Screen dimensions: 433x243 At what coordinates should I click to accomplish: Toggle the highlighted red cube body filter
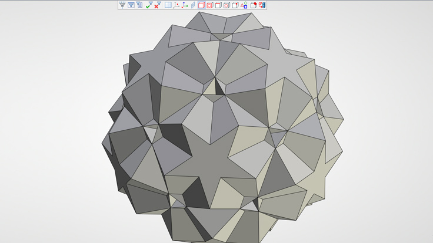pyautogui.click(x=202, y=5)
